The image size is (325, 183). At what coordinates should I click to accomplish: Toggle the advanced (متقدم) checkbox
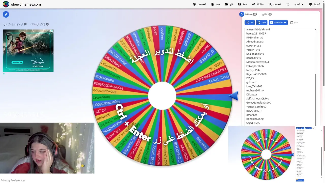292,23
